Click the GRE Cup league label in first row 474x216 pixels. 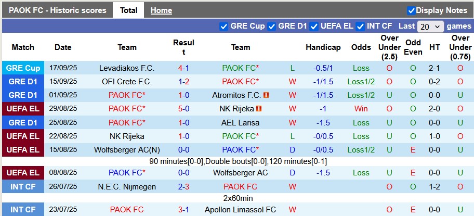23,68
